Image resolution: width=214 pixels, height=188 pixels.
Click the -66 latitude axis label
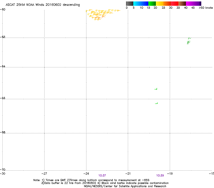pyautogui.click(x=3, y=98)
